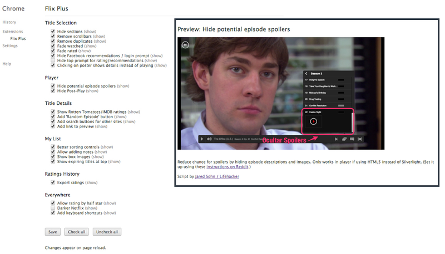Enable Hide top prompt for rating/recommendations checkbox

pos(53,60)
